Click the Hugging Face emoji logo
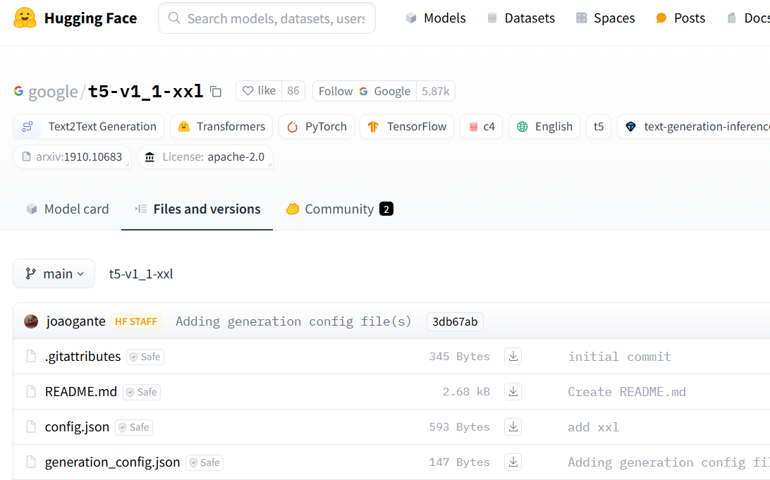This screenshot has width=770, height=480. [x=25, y=18]
